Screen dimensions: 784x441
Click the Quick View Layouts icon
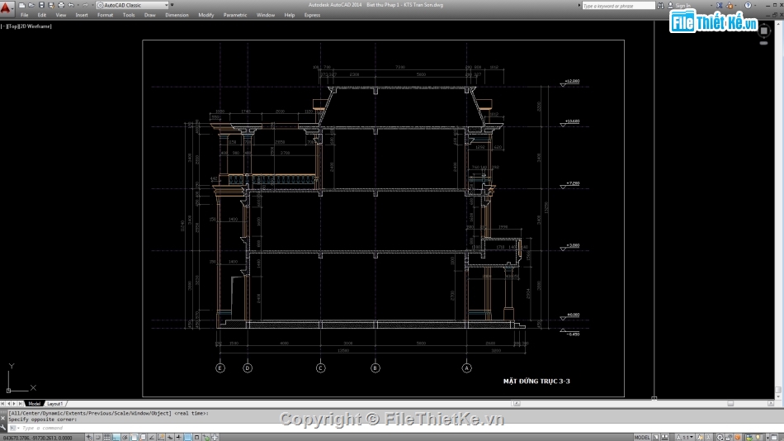tap(655, 438)
